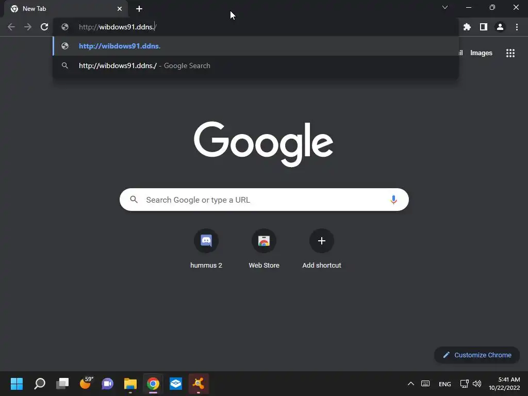This screenshot has height=396, width=528.
Task: Open the Chat app on taskbar
Action: (x=108, y=384)
